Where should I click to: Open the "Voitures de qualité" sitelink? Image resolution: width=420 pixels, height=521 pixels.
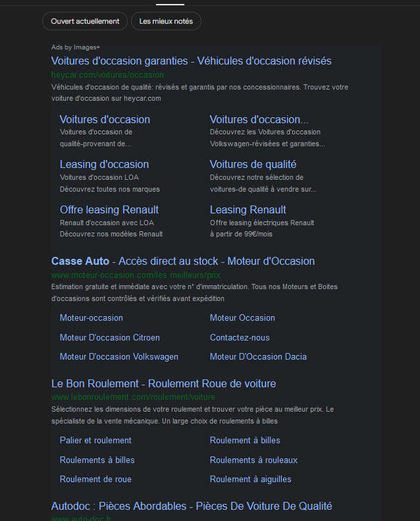[x=253, y=164]
